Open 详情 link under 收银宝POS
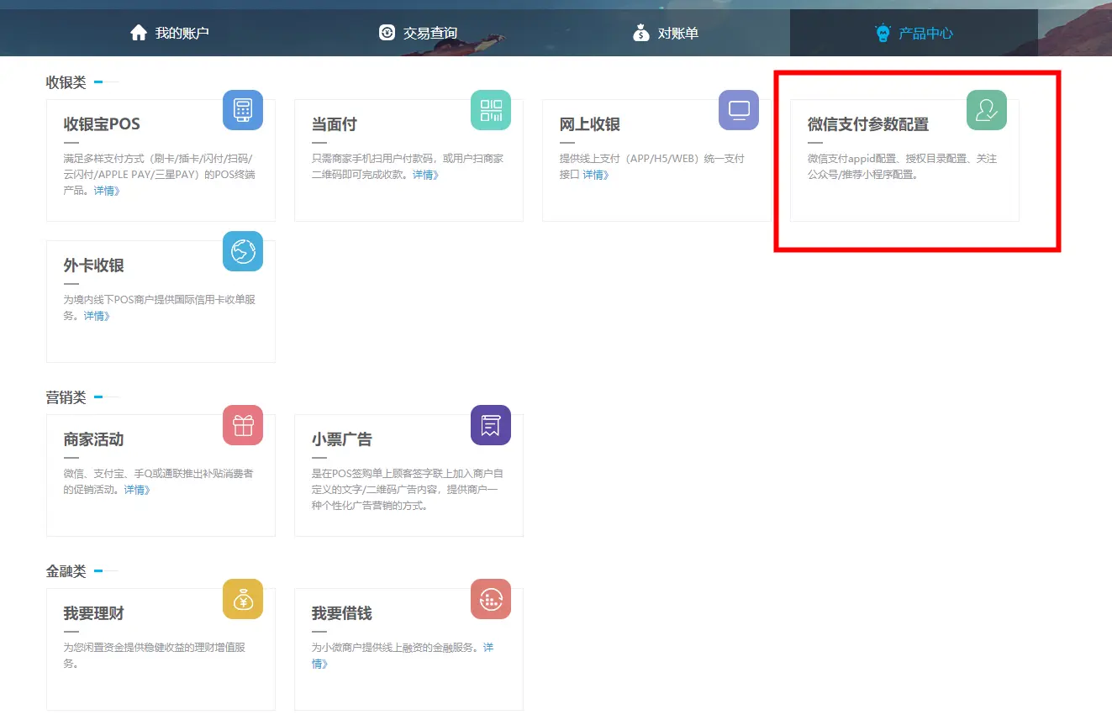Viewport: 1112px width, 725px height. coord(107,192)
